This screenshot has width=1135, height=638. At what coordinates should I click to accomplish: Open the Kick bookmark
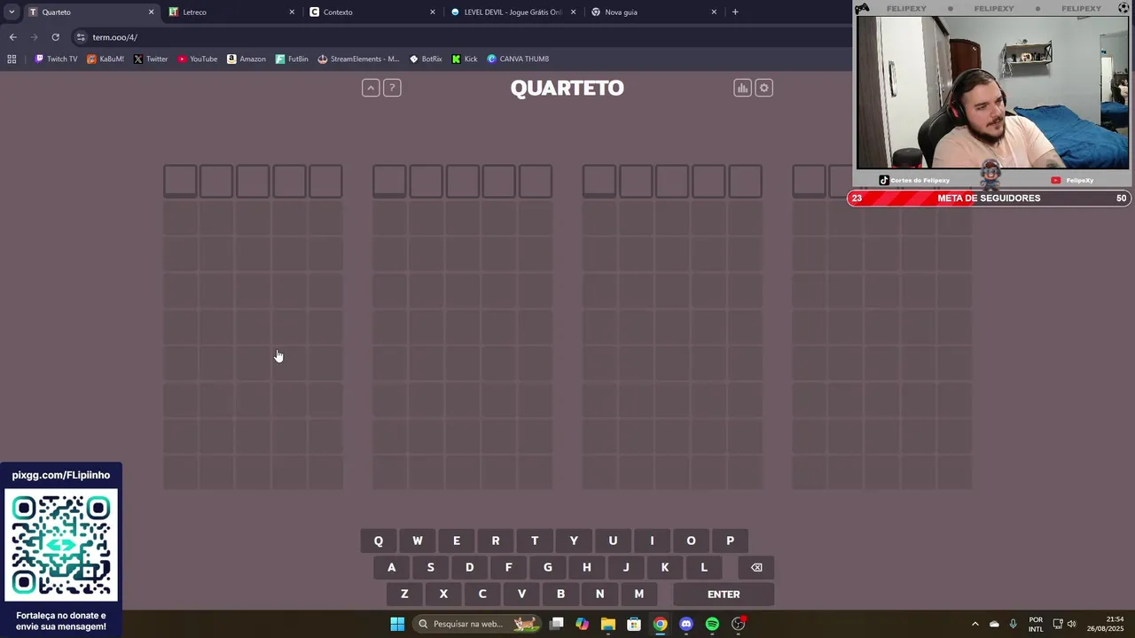(x=465, y=58)
